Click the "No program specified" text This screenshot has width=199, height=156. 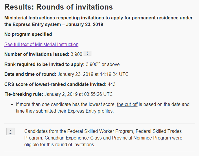click(x=28, y=34)
